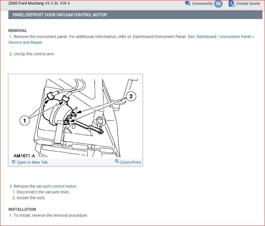Image resolution: width=265 pixels, height=226 pixels.
Task: Click the text 'Remove the instrument panel'
Action: click(x=41, y=37)
